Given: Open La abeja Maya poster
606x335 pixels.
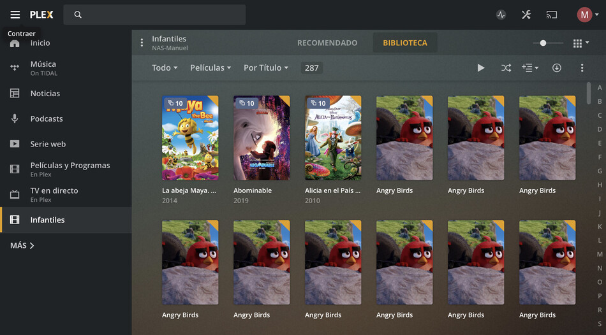Looking at the screenshot, I should coord(190,138).
